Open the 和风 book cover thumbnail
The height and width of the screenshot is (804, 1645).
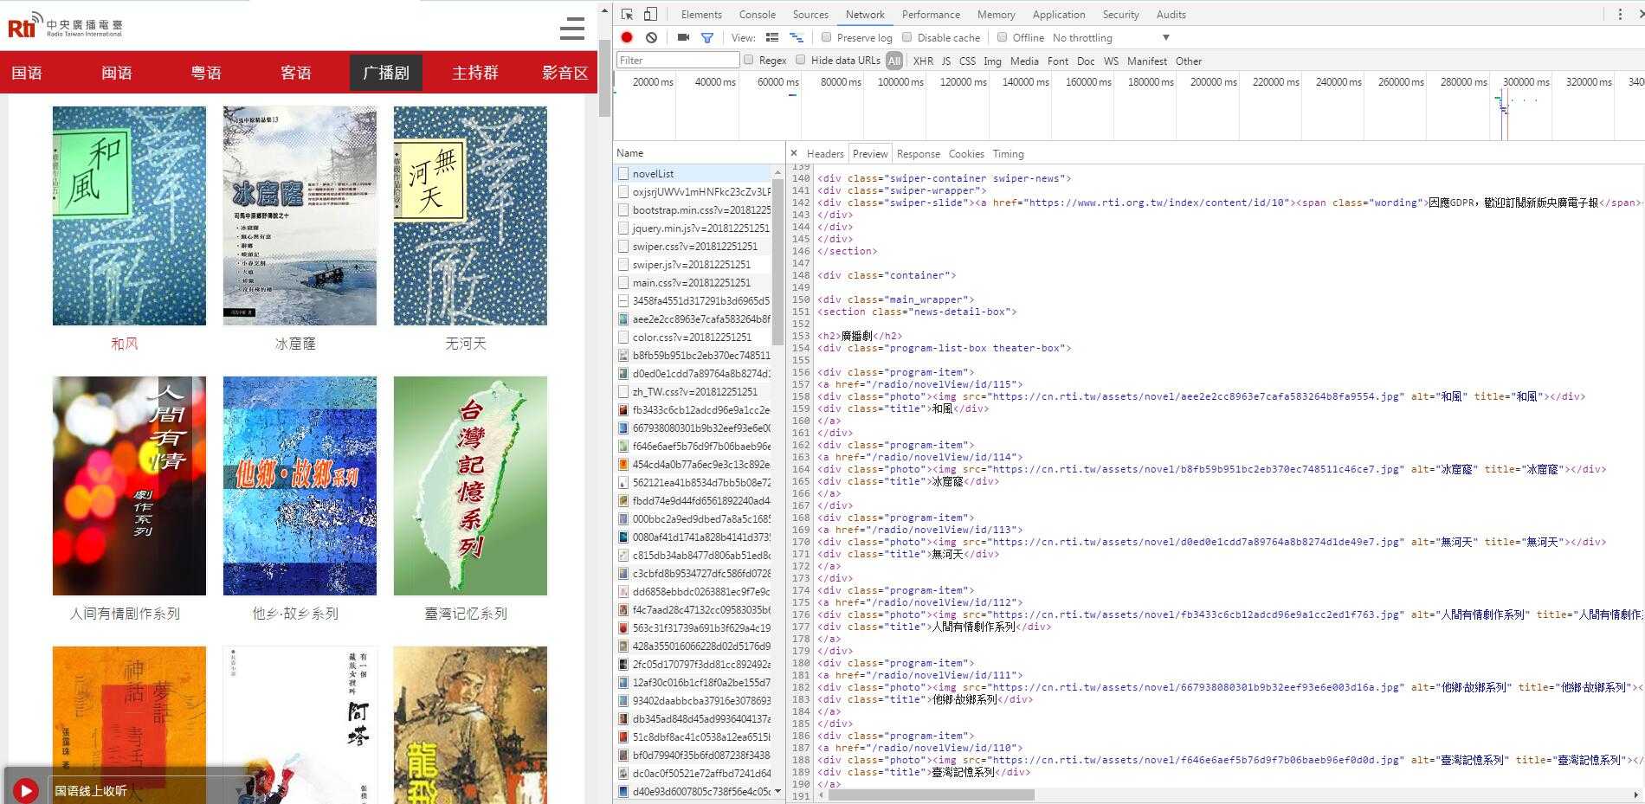pyautogui.click(x=129, y=215)
